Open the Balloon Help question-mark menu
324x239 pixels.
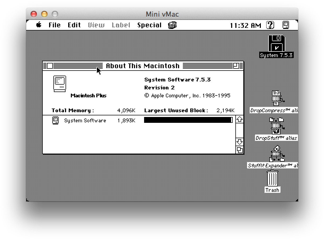click(x=270, y=25)
